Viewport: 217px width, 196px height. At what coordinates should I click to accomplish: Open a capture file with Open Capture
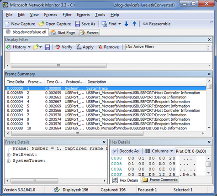(55, 24)
